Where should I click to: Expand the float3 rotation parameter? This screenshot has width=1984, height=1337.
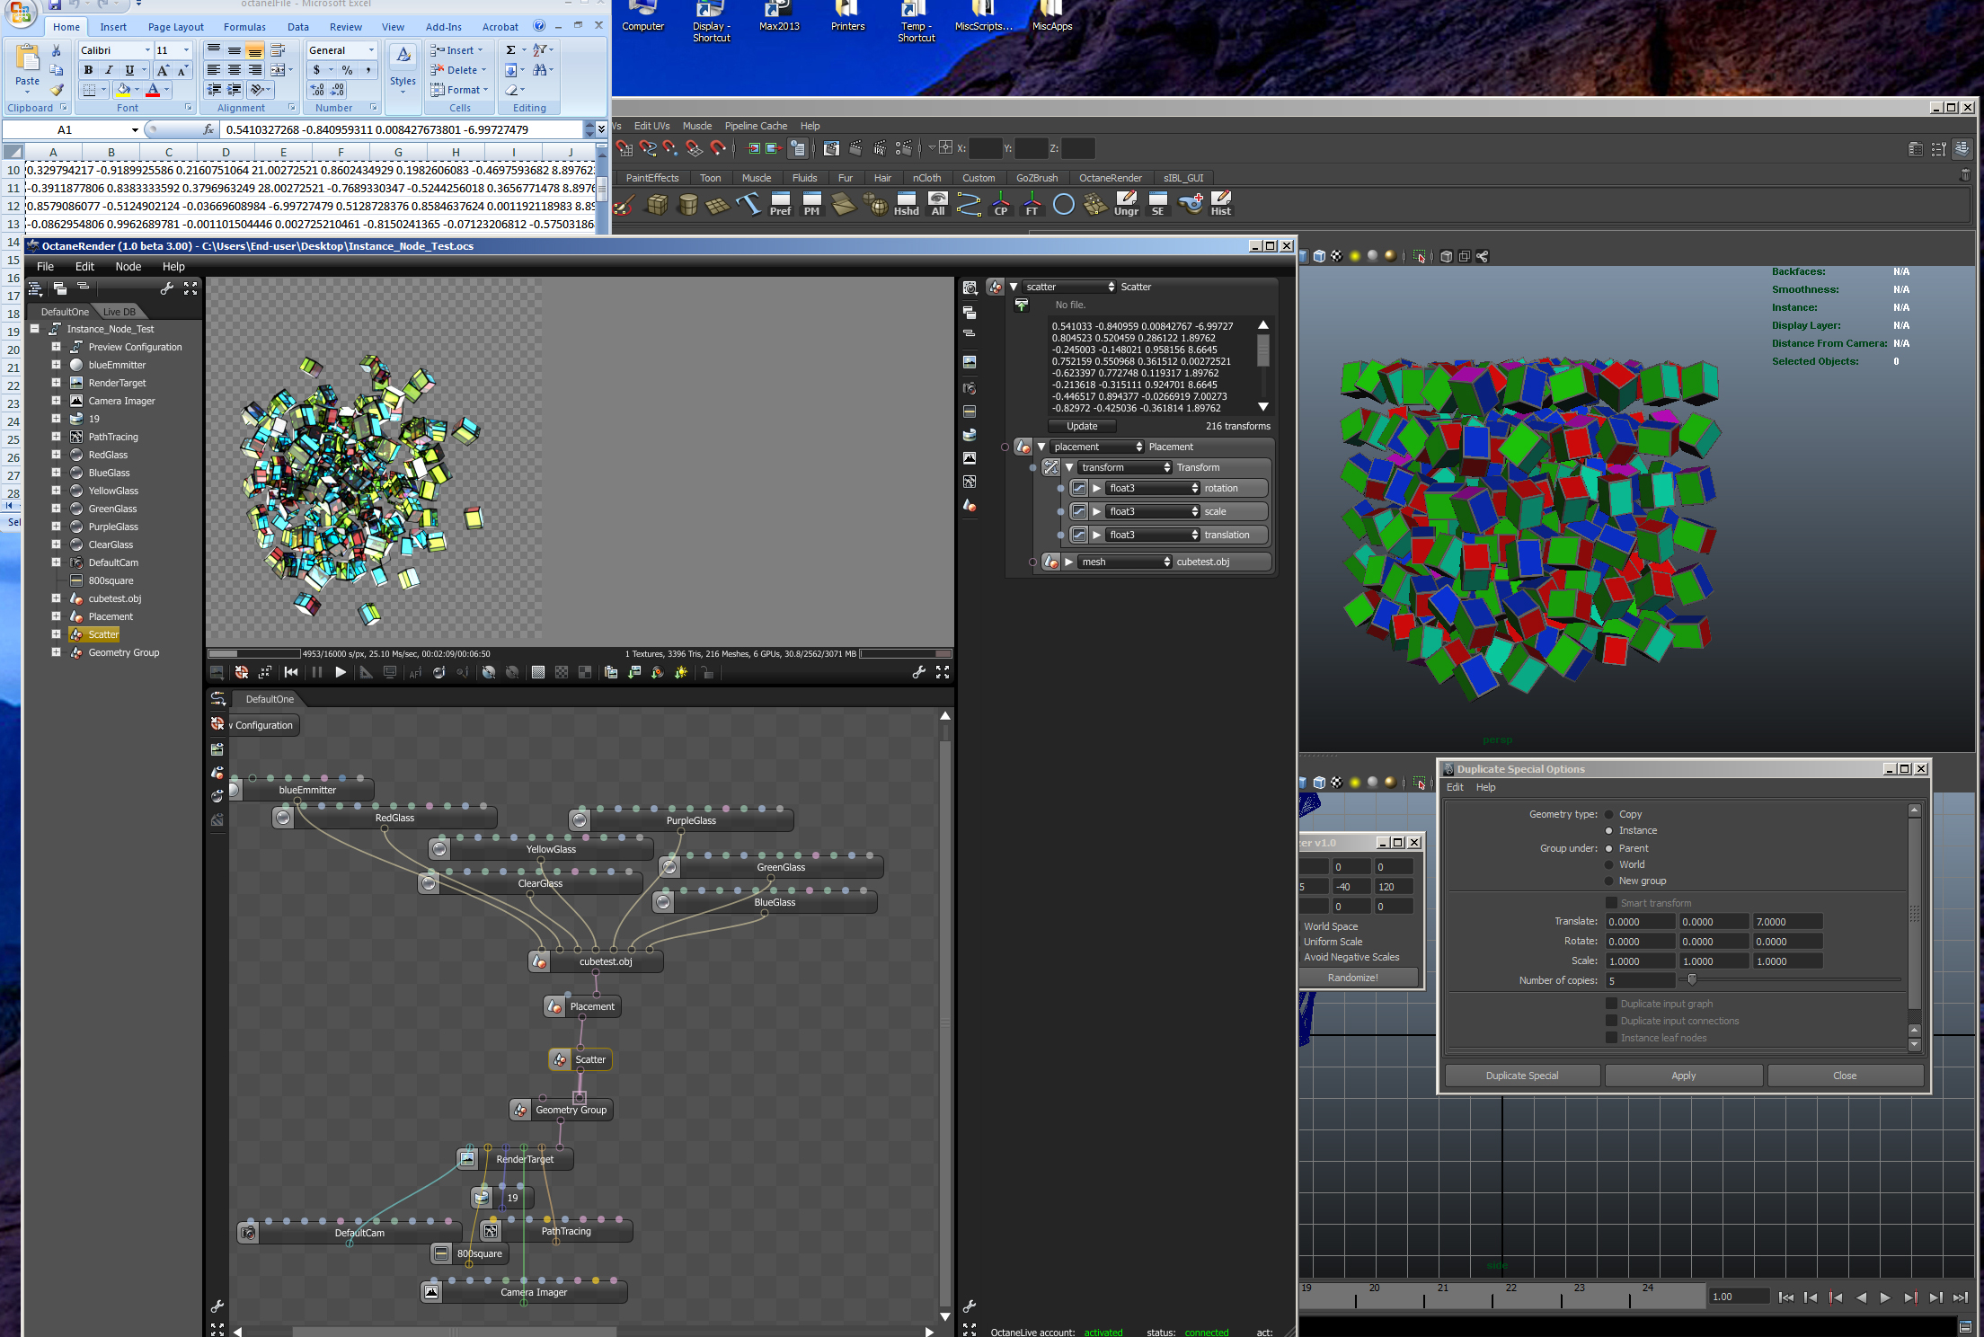pos(1096,488)
